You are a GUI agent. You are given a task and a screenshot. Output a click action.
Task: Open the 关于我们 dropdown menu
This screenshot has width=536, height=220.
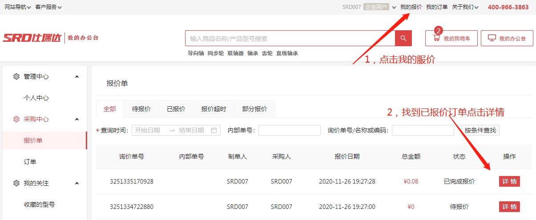point(465,7)
